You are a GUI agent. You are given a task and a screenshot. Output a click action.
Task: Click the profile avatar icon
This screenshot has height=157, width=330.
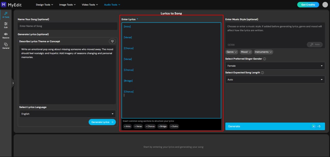pos(325,4)
